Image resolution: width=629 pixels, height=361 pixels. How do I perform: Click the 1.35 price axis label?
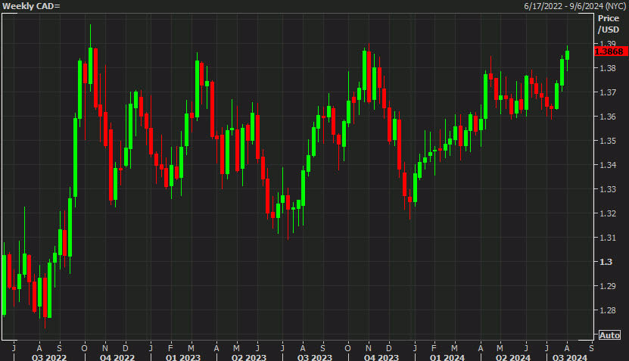pos(607,141)
